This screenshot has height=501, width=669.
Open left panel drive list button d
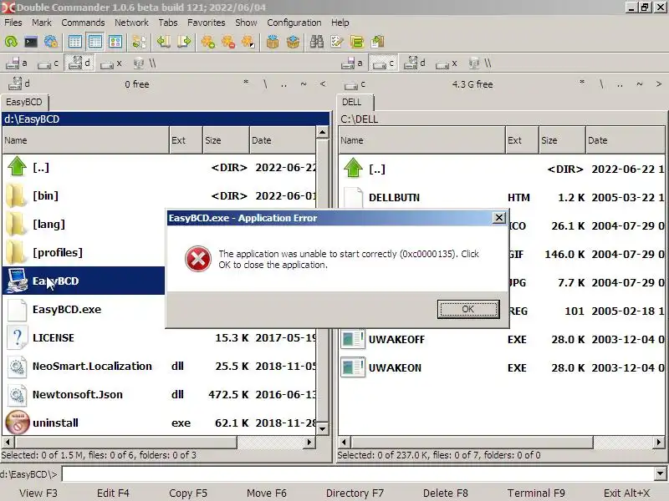click(18, 83)
